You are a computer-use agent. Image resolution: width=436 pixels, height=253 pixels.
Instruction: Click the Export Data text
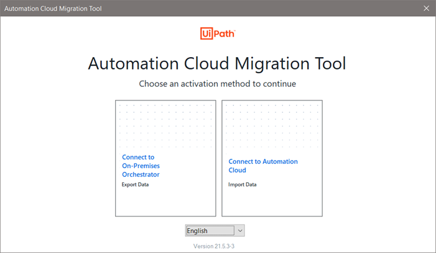135,185
